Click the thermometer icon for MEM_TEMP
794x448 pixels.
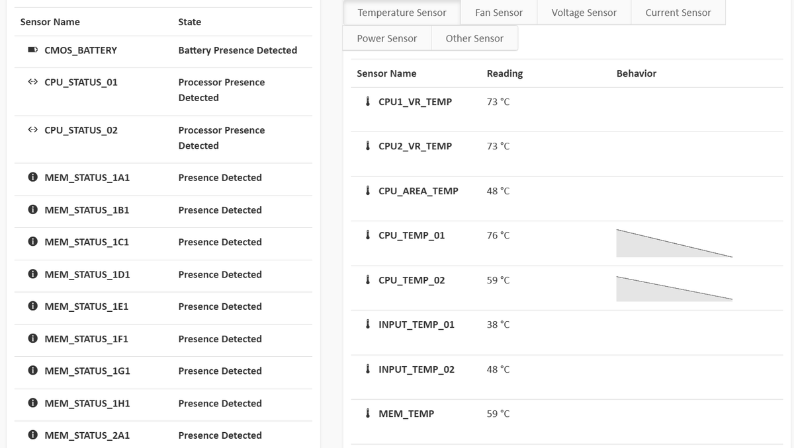(367, 414)
